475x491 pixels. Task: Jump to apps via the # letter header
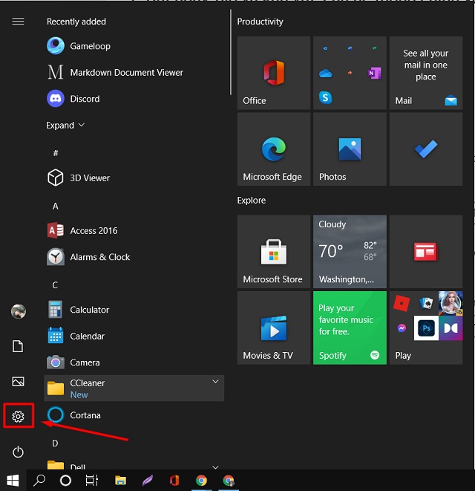(x=56, y=153)
